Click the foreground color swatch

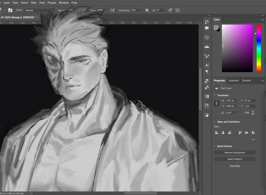point(216,27)
